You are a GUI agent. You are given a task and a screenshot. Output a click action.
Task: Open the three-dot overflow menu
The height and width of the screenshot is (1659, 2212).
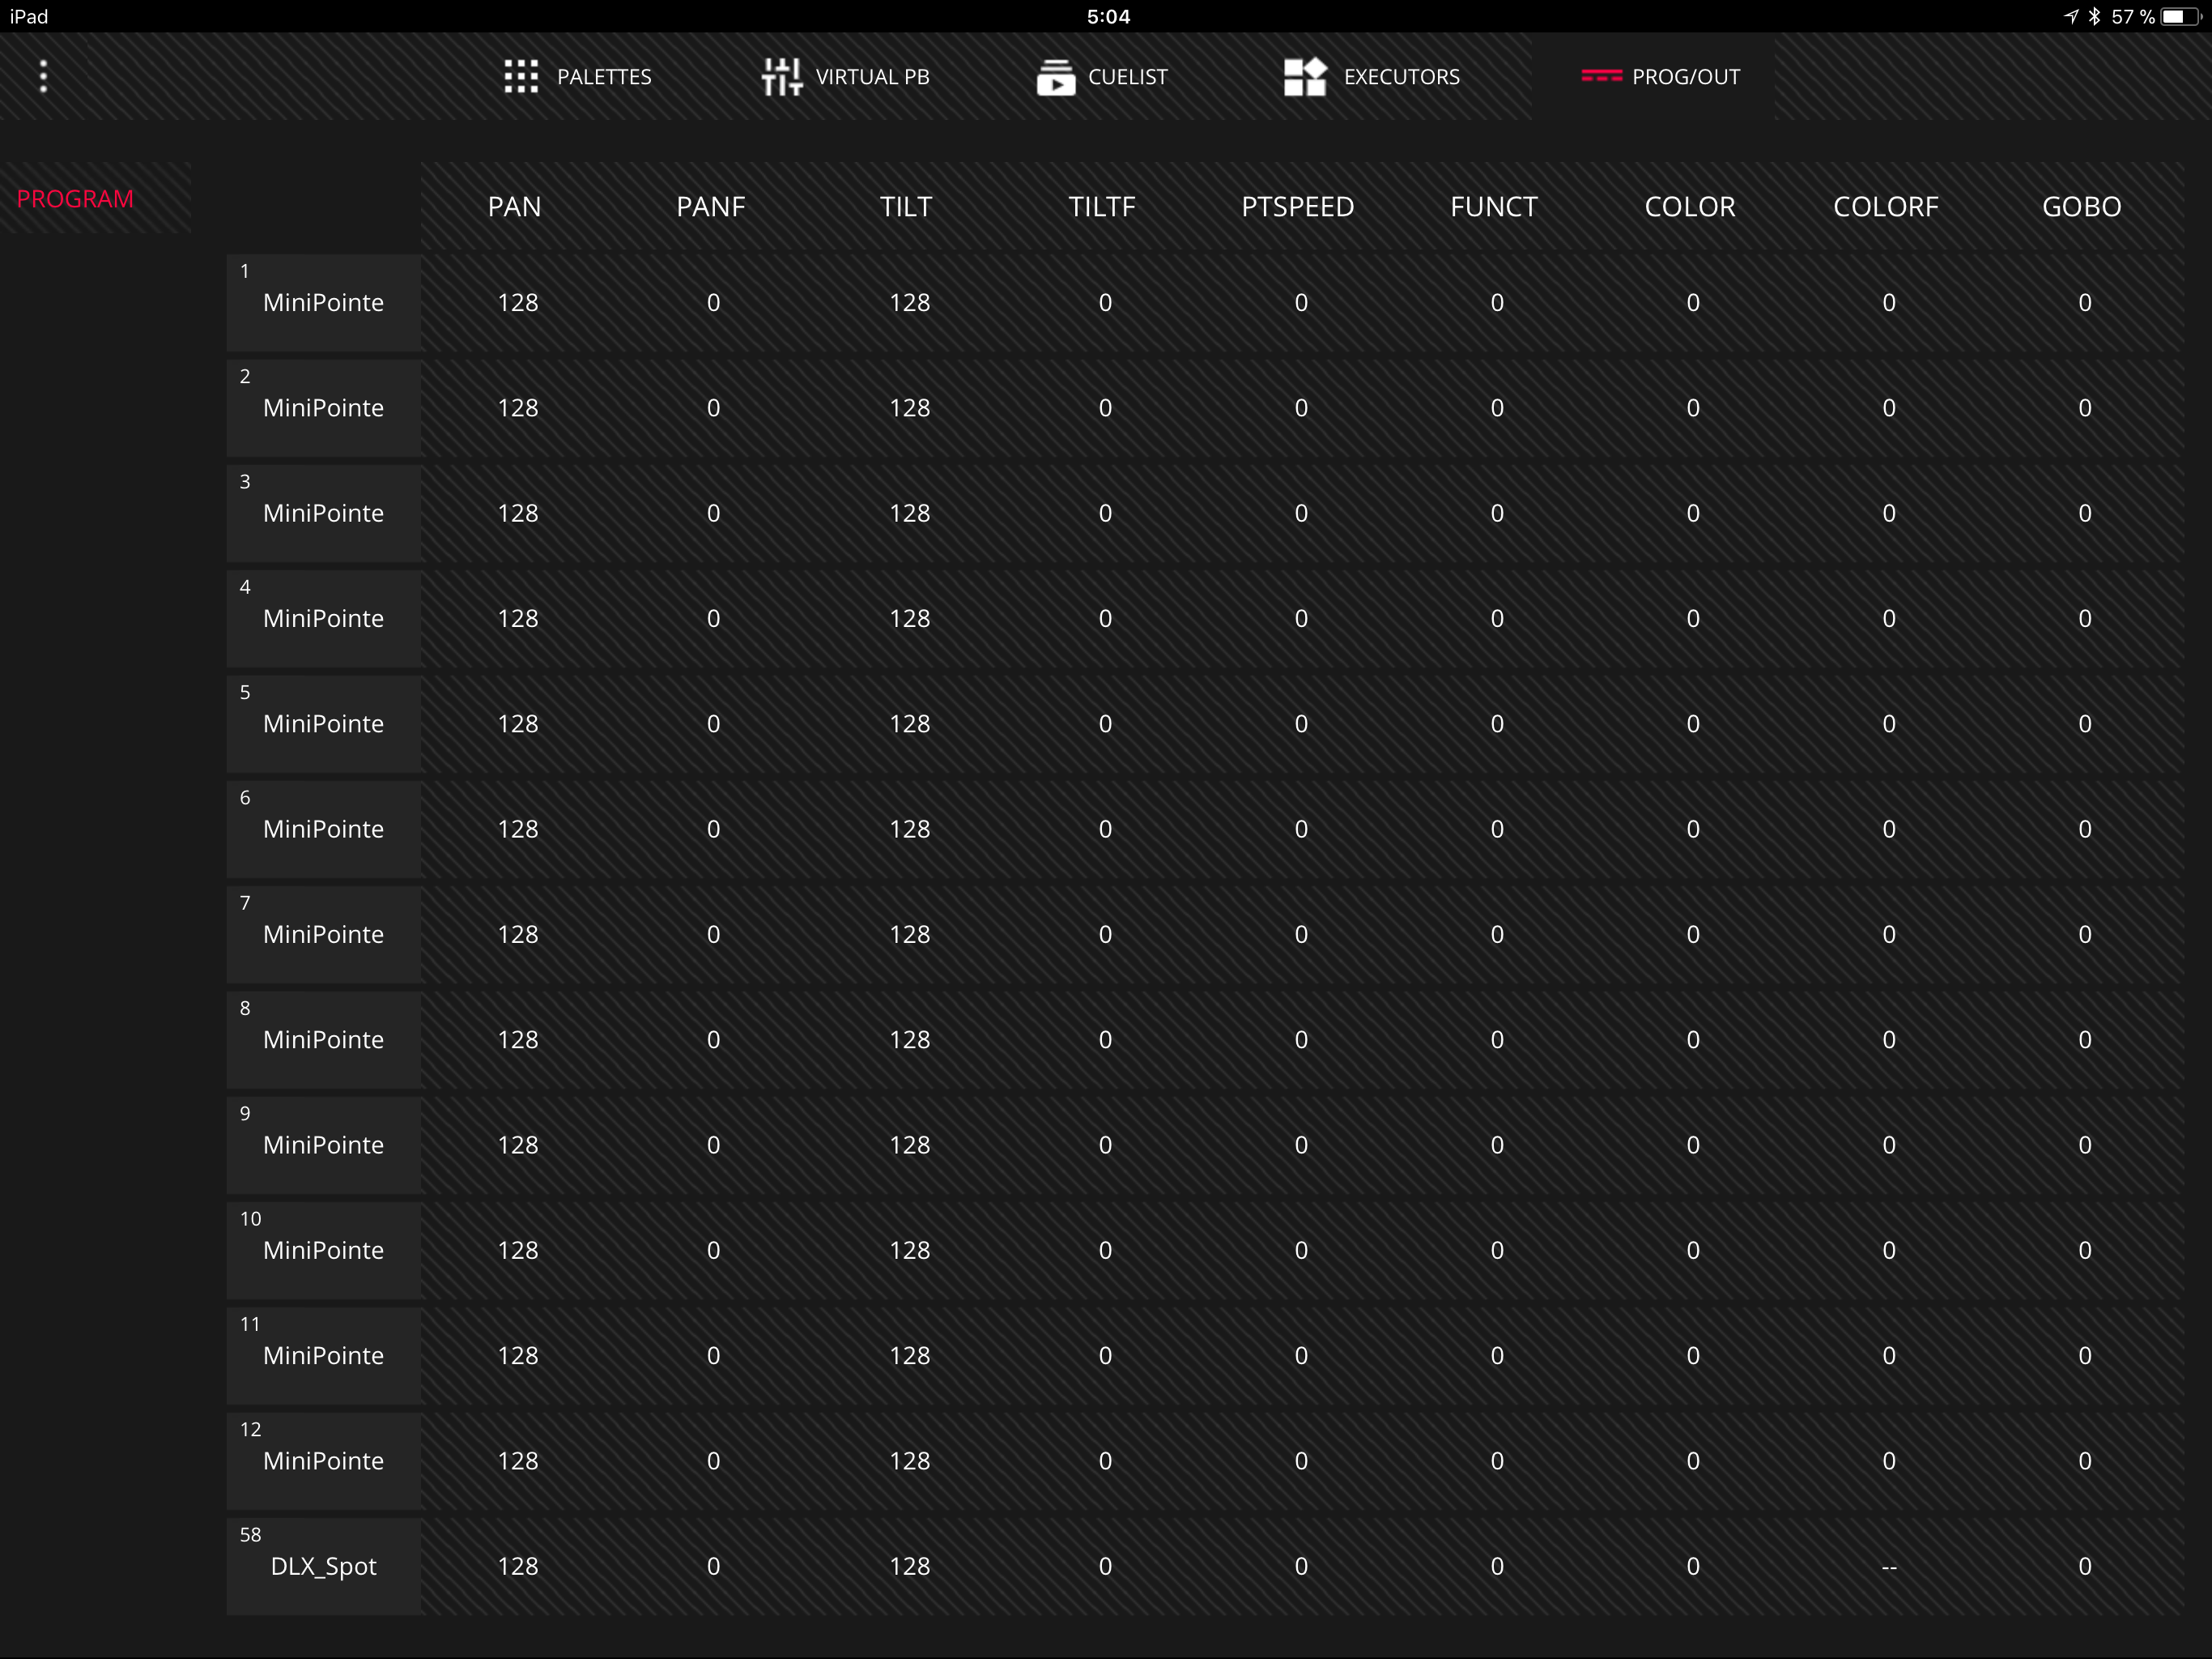[x=43, y=76]
